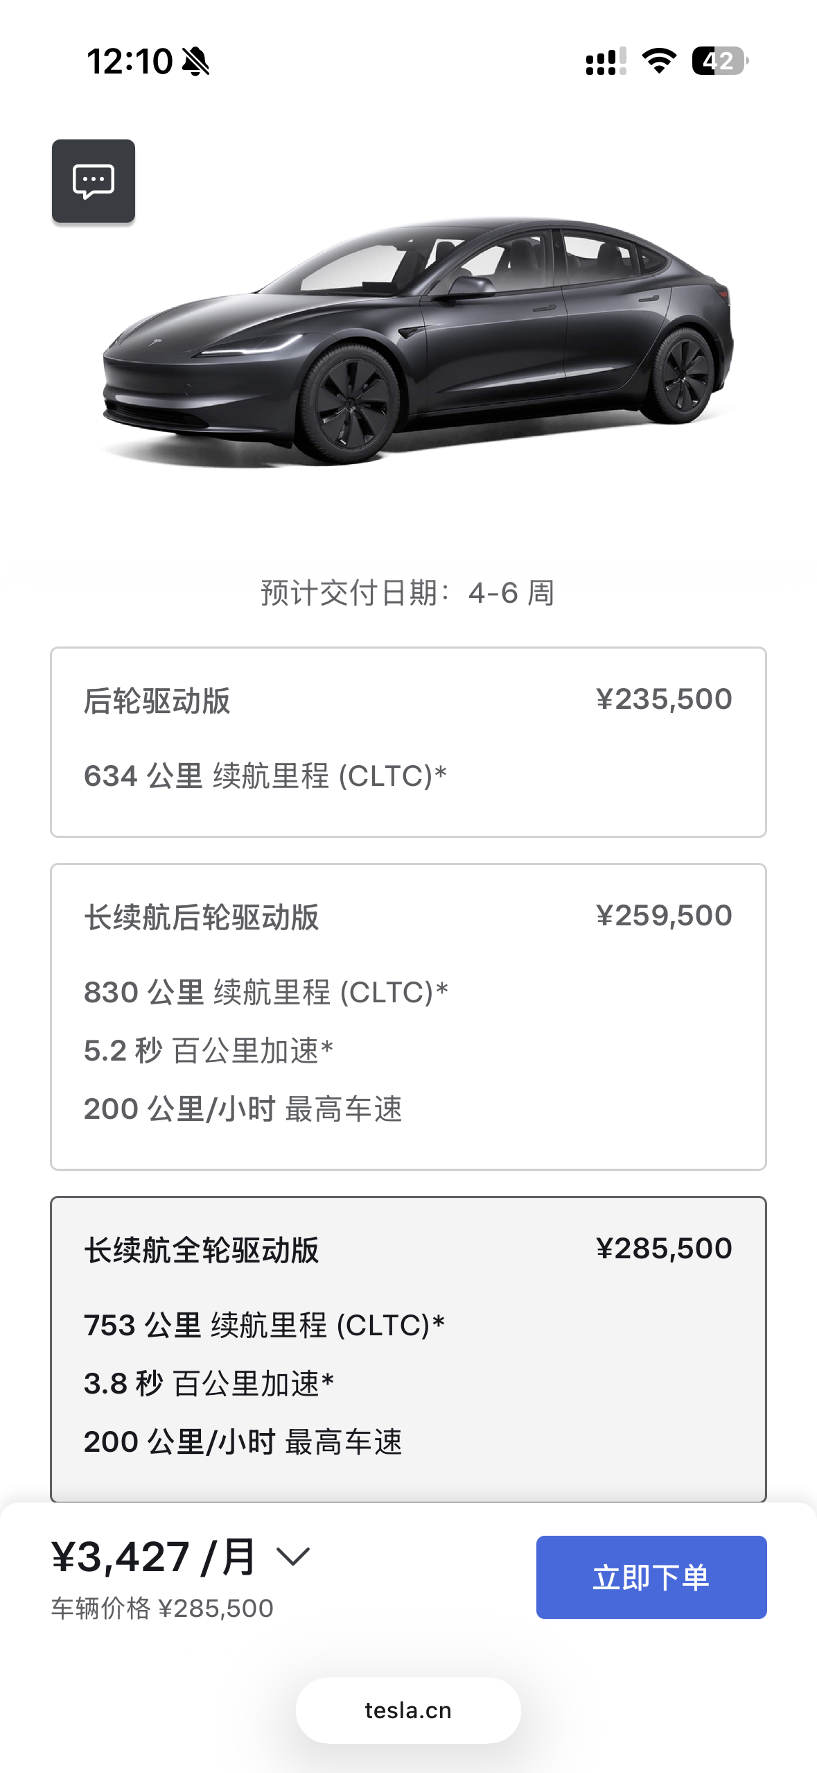
Task: Click the 立即下单 order button
Action: (x=651, y=1577)
